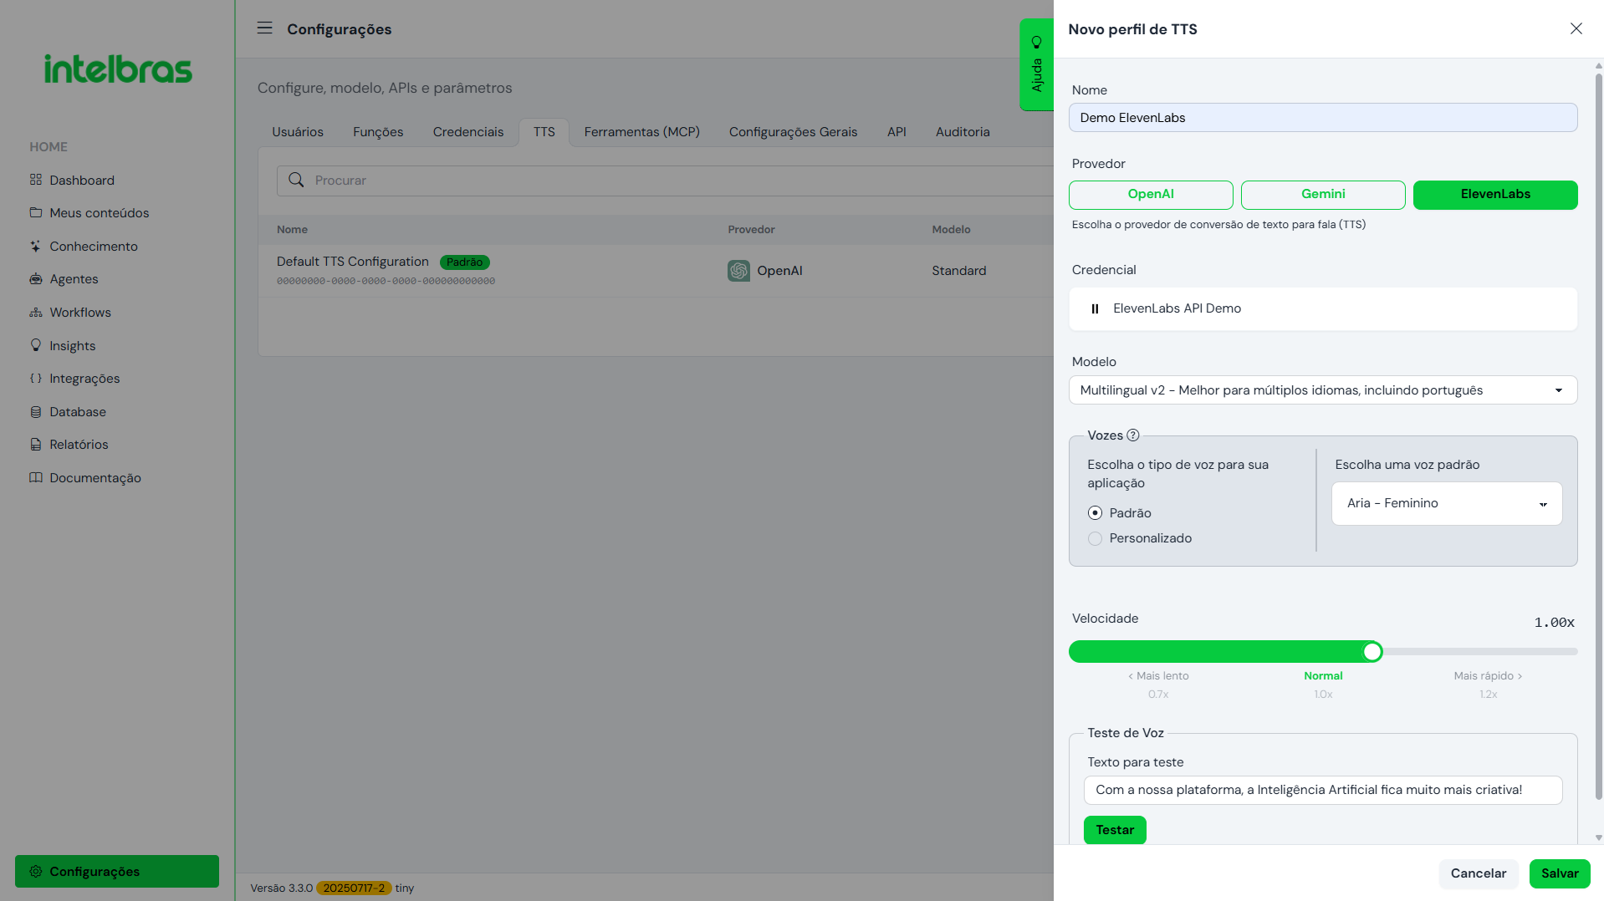Click the Workflows diagram icon

point(35,312)
